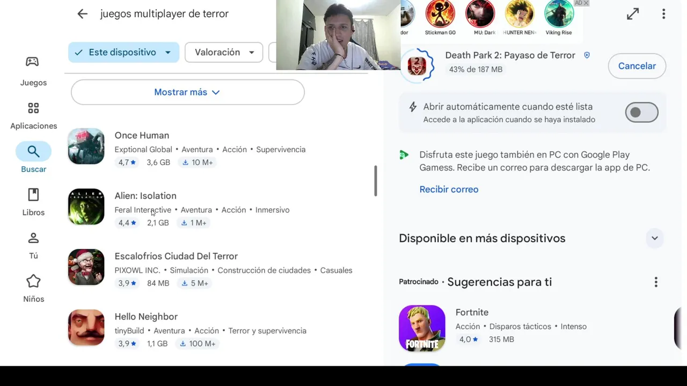This screenshot has width=687, height=386.
Task: Click the Play Protect shield badge
Action: (x=587, y=55)
